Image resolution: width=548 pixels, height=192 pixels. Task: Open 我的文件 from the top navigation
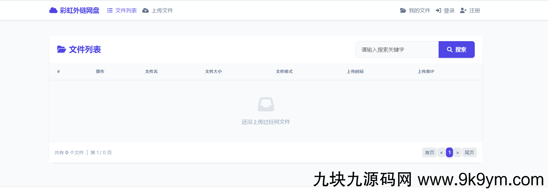click(x=415, y=11)
